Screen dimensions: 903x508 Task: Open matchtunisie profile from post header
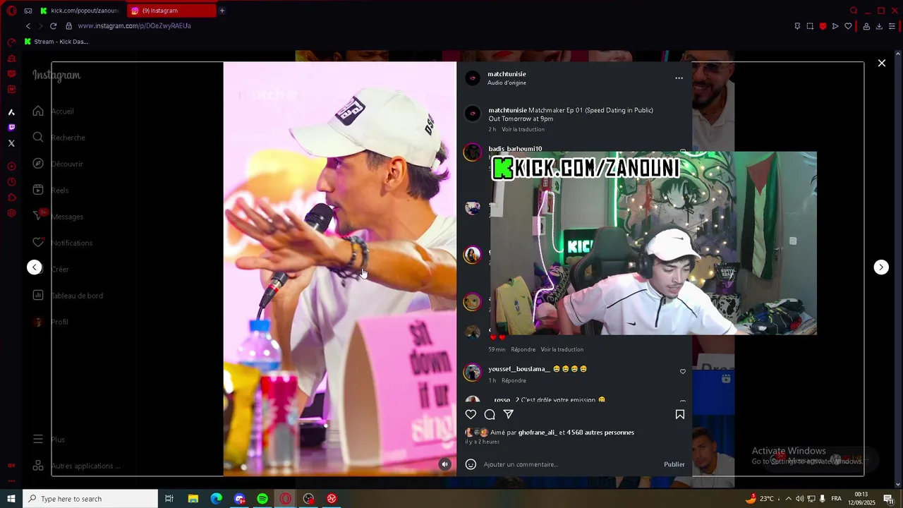click(x=507, y=74)
